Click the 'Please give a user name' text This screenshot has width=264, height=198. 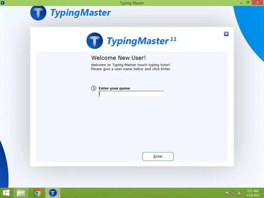coord(131,69)
